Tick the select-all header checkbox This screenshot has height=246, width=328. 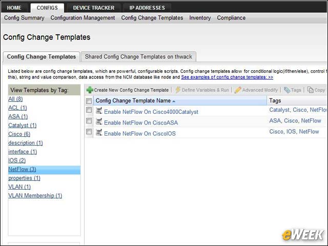[89, 101]
